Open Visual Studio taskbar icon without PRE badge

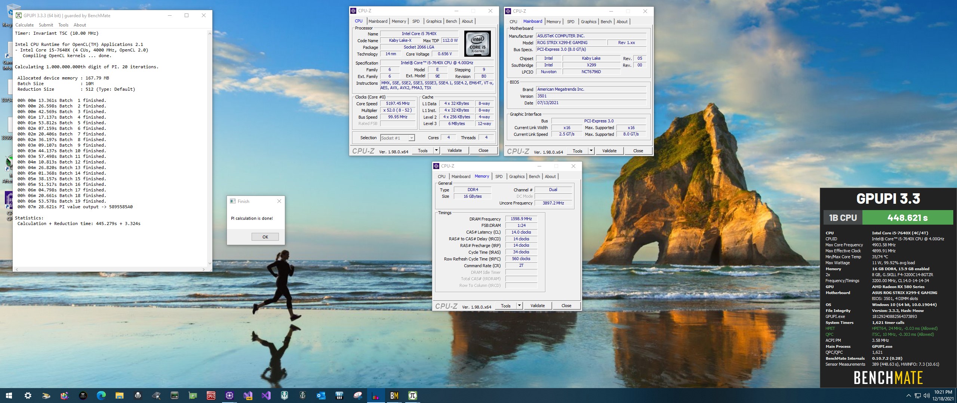tap(266, 396)
